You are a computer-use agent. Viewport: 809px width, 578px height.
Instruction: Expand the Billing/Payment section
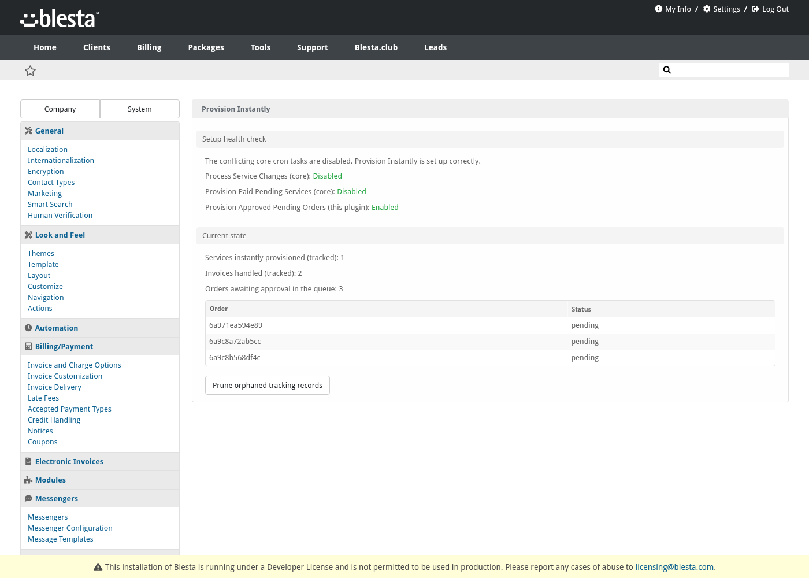(100, 346)
